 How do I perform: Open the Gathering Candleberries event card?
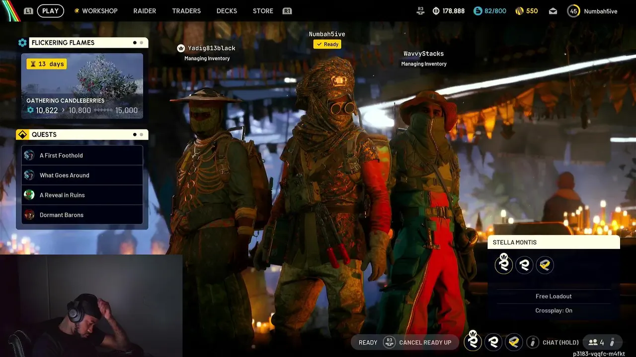click(x=82, y=86)
